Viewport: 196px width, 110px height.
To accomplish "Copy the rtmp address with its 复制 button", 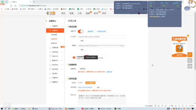I will [x=82, y=41].
